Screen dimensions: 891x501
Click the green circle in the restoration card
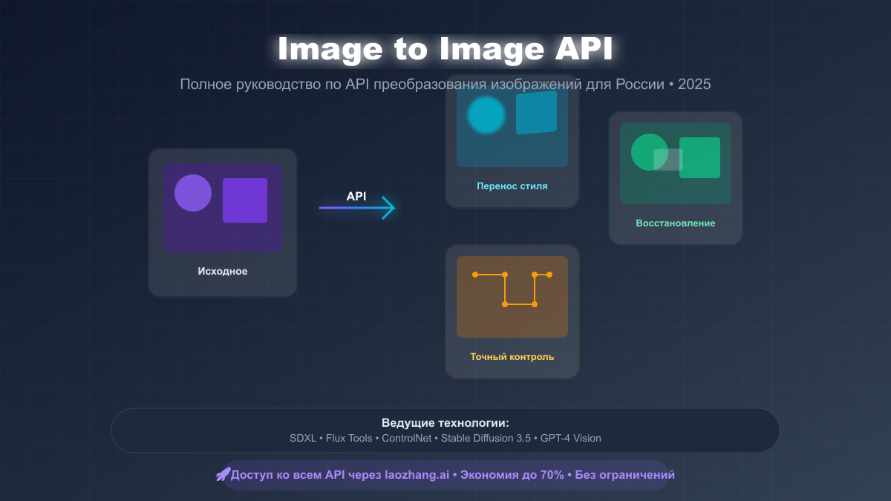point(647,151)
